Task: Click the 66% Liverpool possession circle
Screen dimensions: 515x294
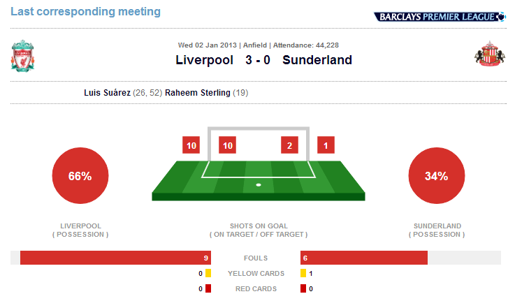Action: (x=80, y=175)
